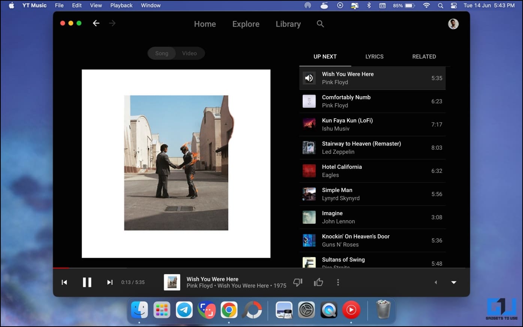Pause the current song
The image size is (523, 327).
coord(87,282)
